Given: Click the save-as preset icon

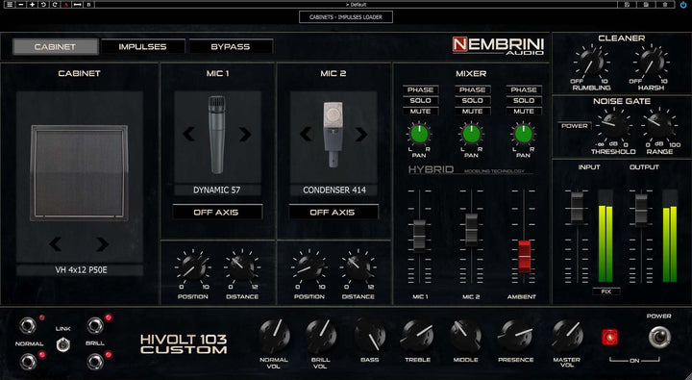Looking at the screenshot, I should click(x=627, y=5).
